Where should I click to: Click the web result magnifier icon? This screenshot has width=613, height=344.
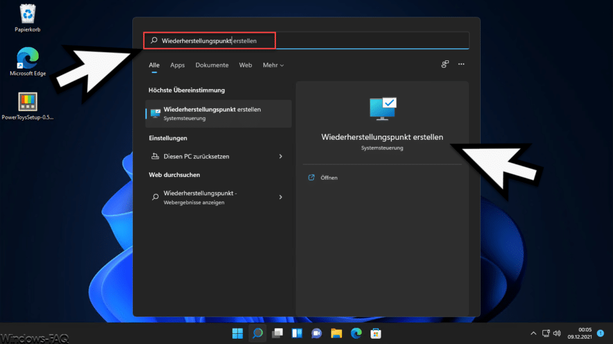pyautogui.click(x=155, y=197)
